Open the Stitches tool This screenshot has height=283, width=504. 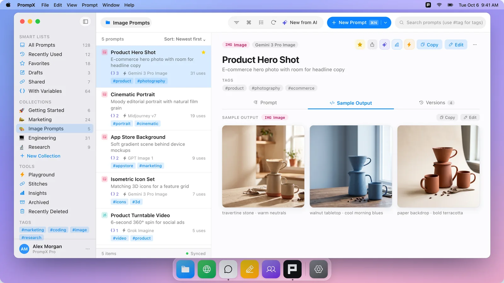pos(55,184)
